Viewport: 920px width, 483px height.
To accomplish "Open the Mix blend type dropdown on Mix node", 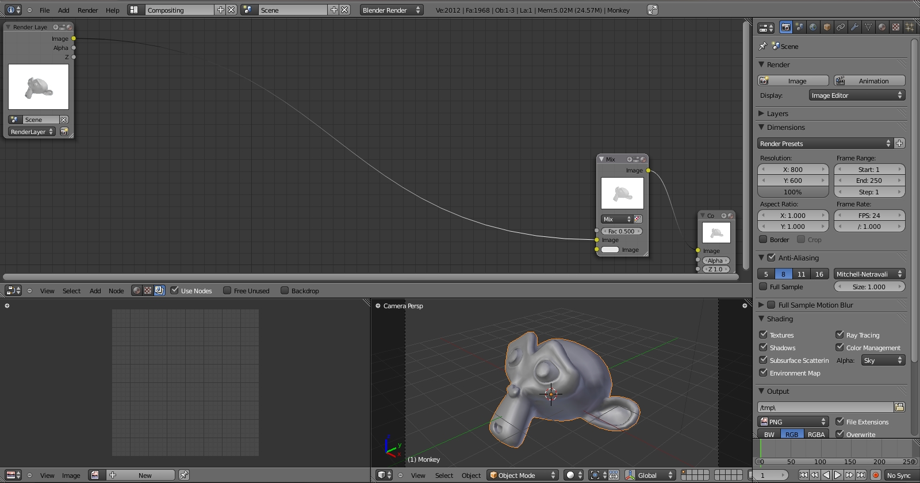I will point(616,219).
